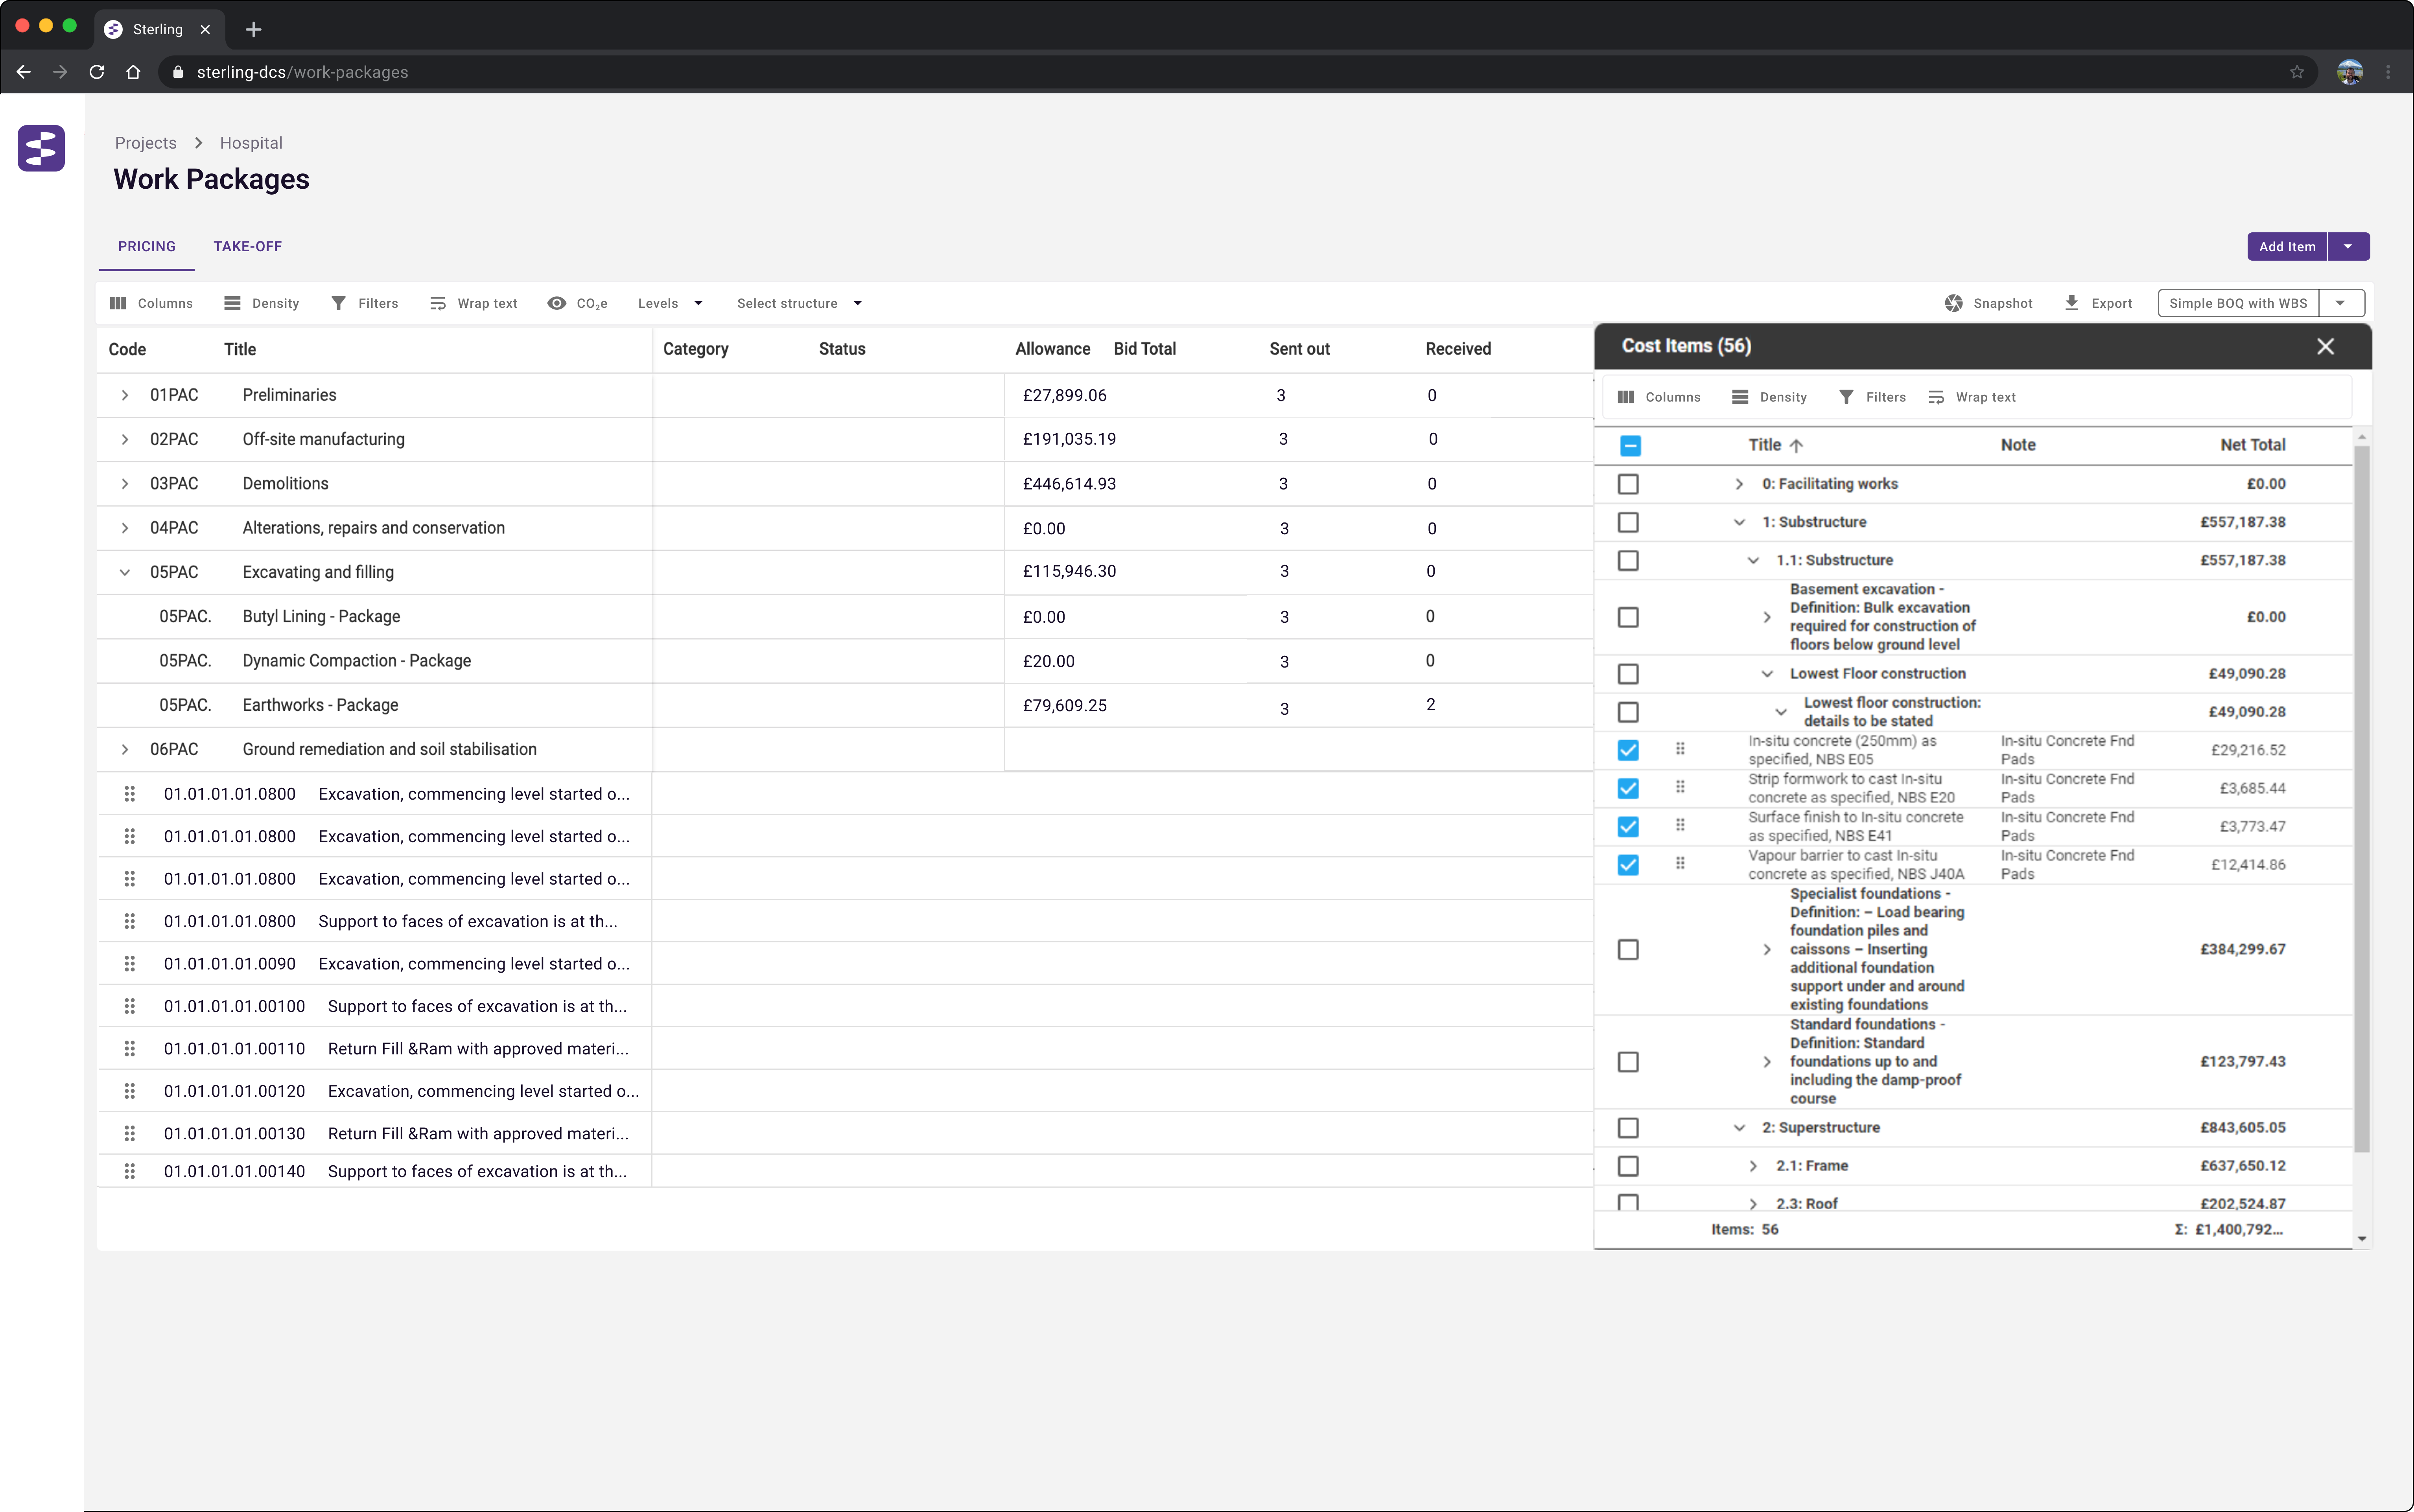Open Density in the main table toolbar
Viewport: 2414px width, 1512px height.
pos(261,303)
